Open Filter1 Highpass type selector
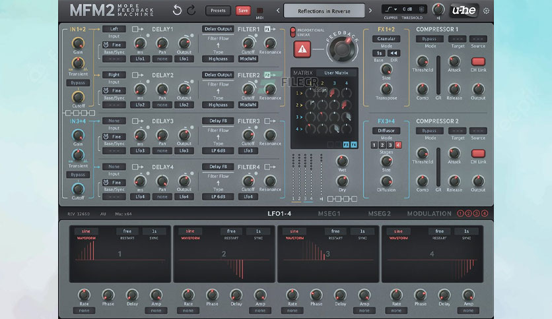The image size is (552, 319). (218, 59)
